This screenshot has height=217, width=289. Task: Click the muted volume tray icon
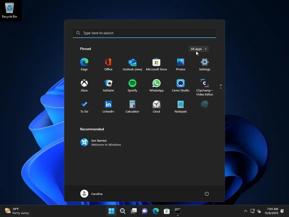259,211
